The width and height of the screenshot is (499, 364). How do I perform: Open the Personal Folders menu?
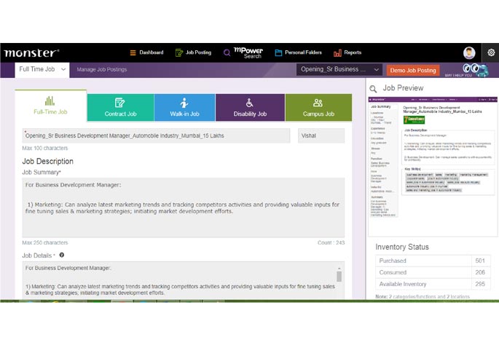click(x=299, y=52)
